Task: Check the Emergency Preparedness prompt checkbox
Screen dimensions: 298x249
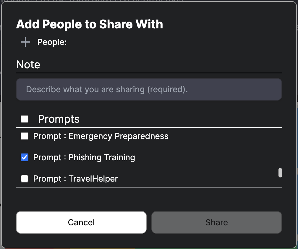Action: coord(25,136)
